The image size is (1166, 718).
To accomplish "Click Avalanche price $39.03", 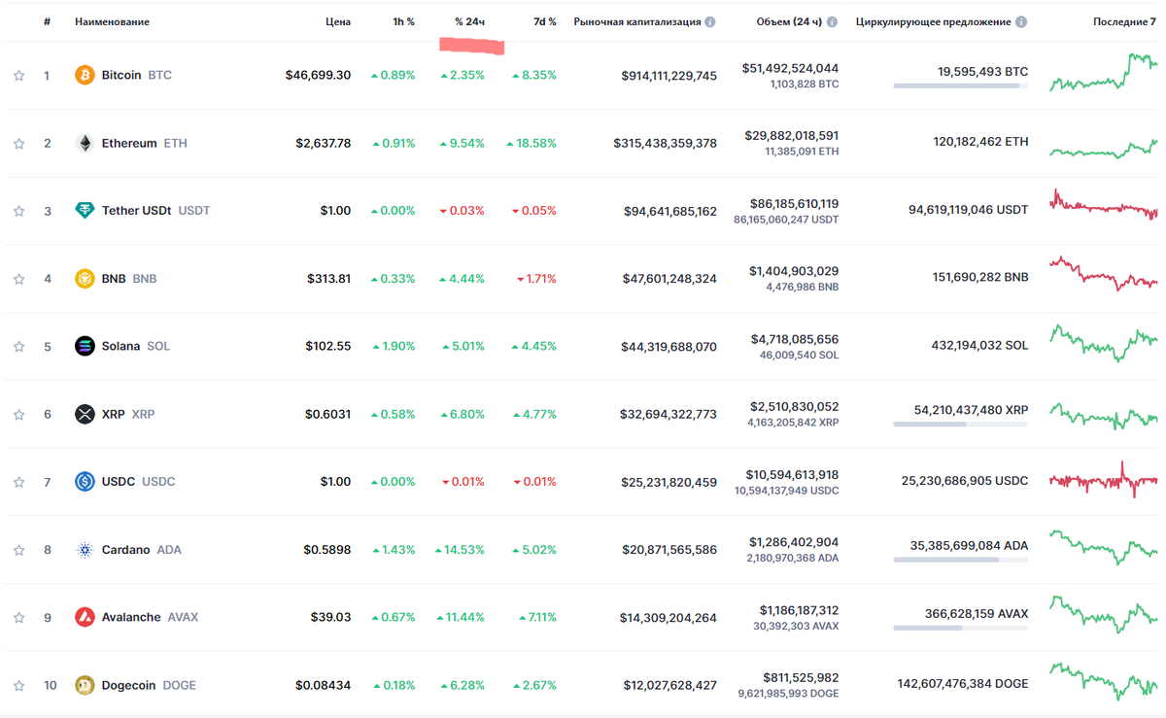I will point(330,617).
